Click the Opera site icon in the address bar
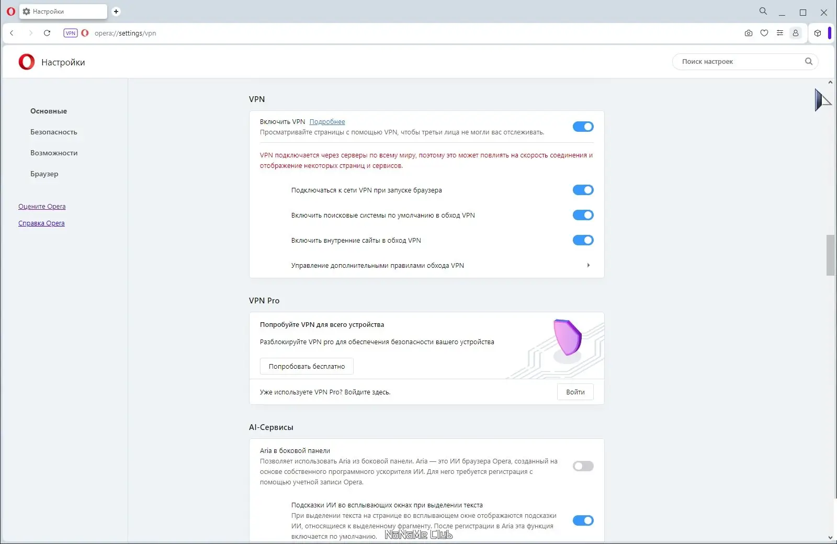 (x=85, y=33)
